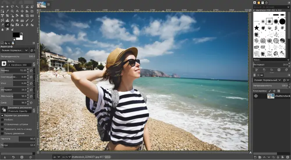Select the Zoom magnifier tool

[x=12, y=11]
